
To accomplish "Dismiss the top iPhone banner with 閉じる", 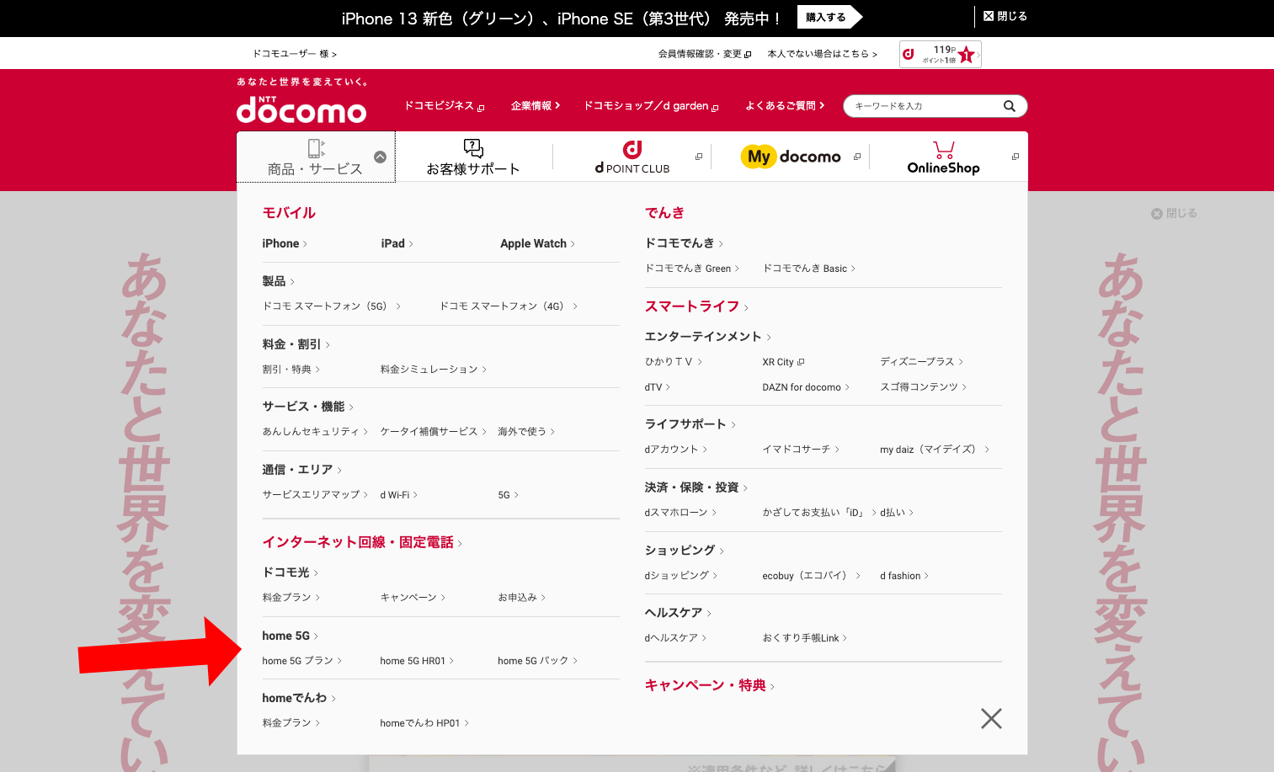I will pos(1005,16).
